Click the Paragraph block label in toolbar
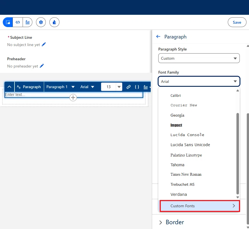This screenshot has height=229, width=249. [x=29, y=87]
